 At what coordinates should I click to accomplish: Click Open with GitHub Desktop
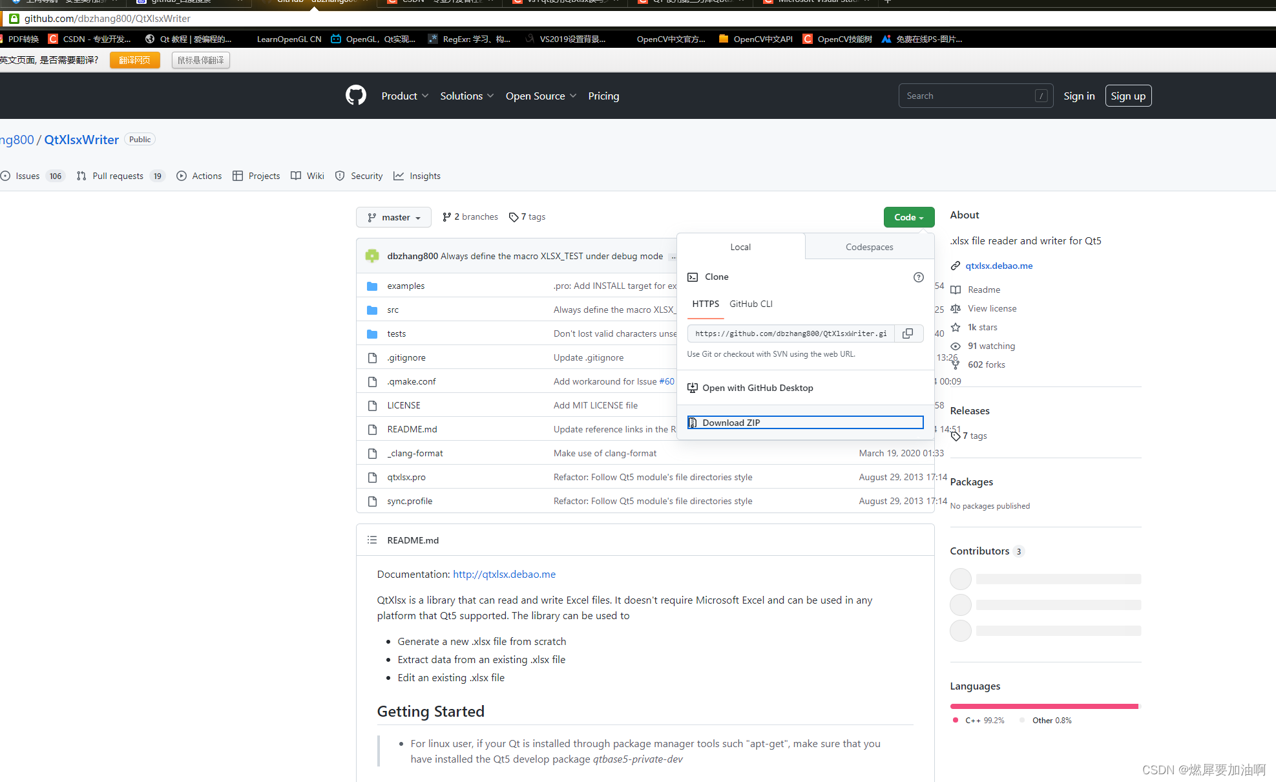757,388
